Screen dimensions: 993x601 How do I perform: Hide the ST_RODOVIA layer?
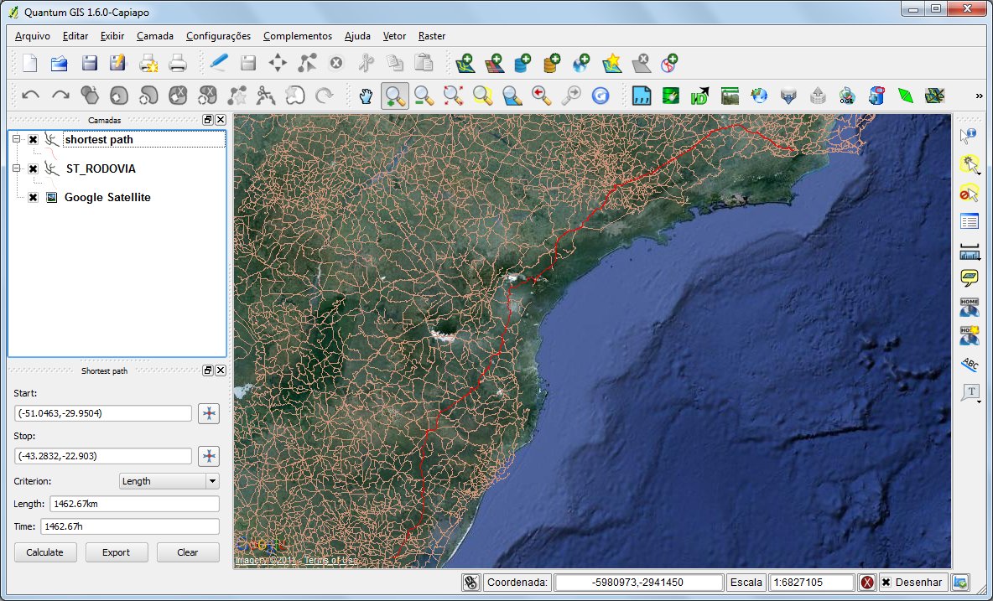point(33,168)
